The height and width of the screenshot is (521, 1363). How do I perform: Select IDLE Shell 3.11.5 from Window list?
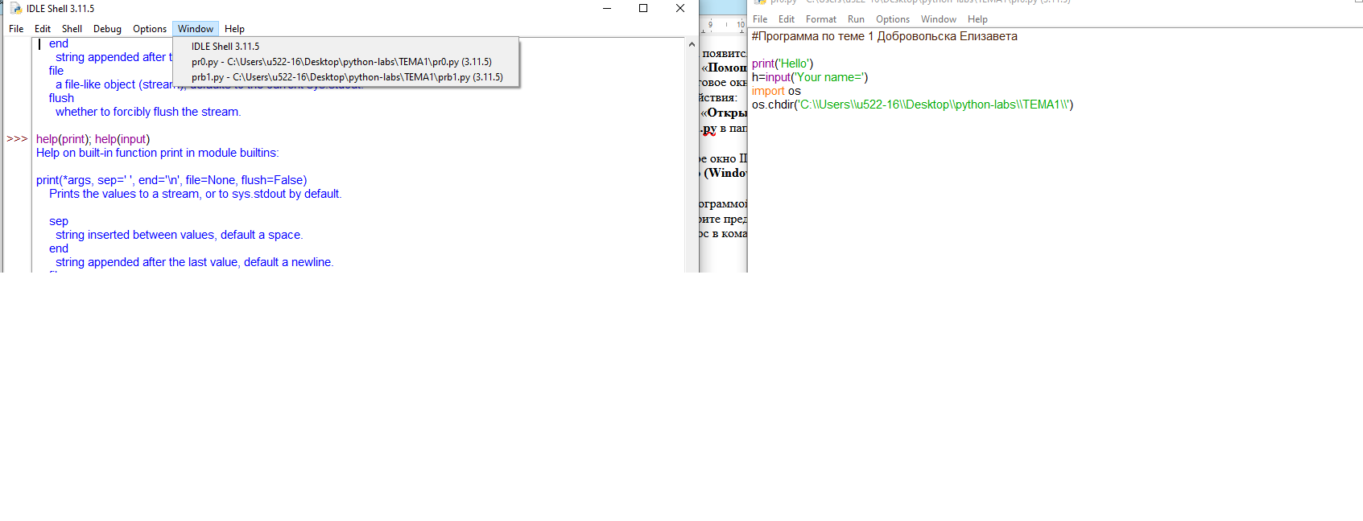(x=225, y=47)
